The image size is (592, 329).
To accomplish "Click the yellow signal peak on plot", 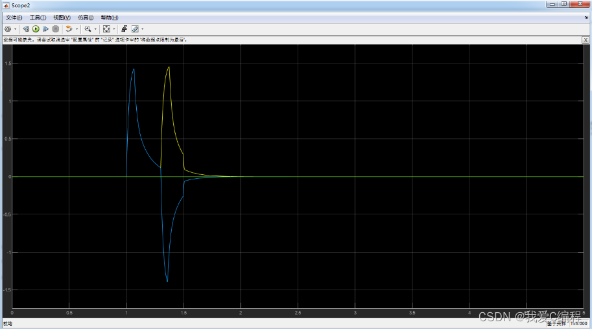I will 169,67.
